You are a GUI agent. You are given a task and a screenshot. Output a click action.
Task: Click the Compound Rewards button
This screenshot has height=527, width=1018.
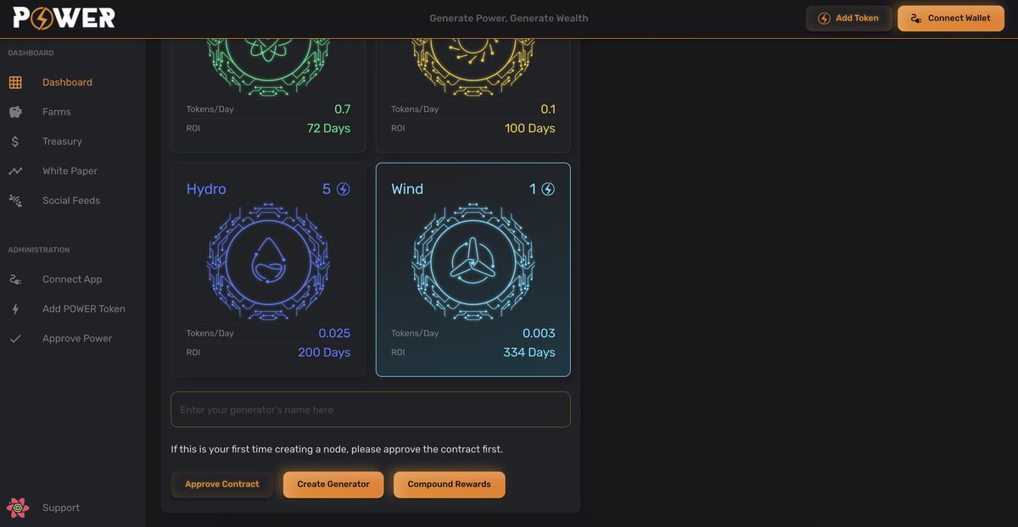449,483
